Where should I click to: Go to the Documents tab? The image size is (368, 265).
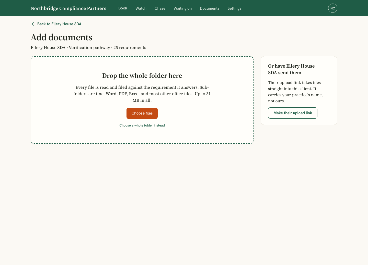pos(210,8)
